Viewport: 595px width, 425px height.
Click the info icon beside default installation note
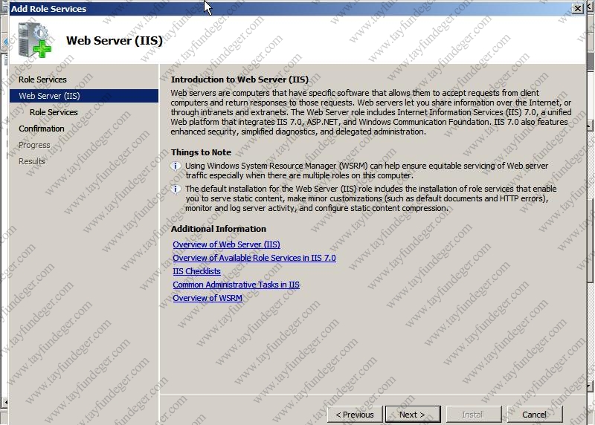click(x=176, y=189)
